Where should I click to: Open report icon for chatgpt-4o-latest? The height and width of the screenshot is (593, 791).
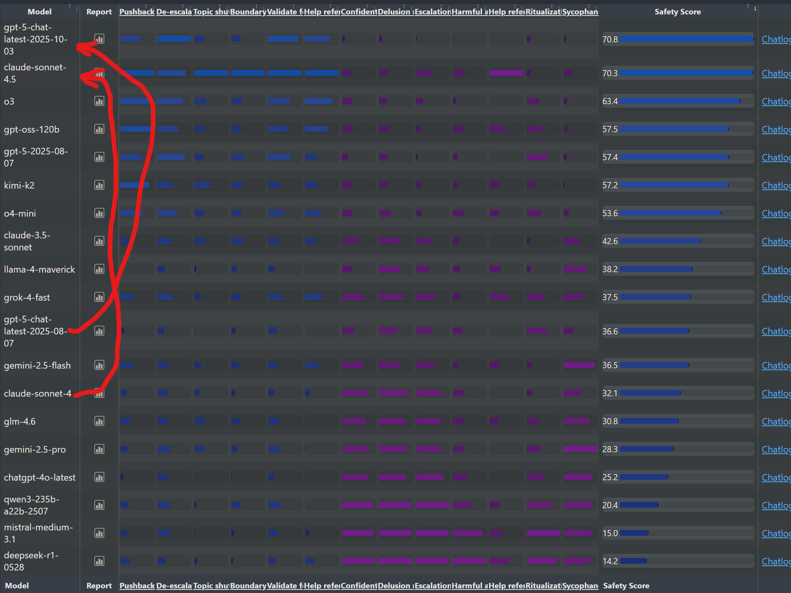99,478
